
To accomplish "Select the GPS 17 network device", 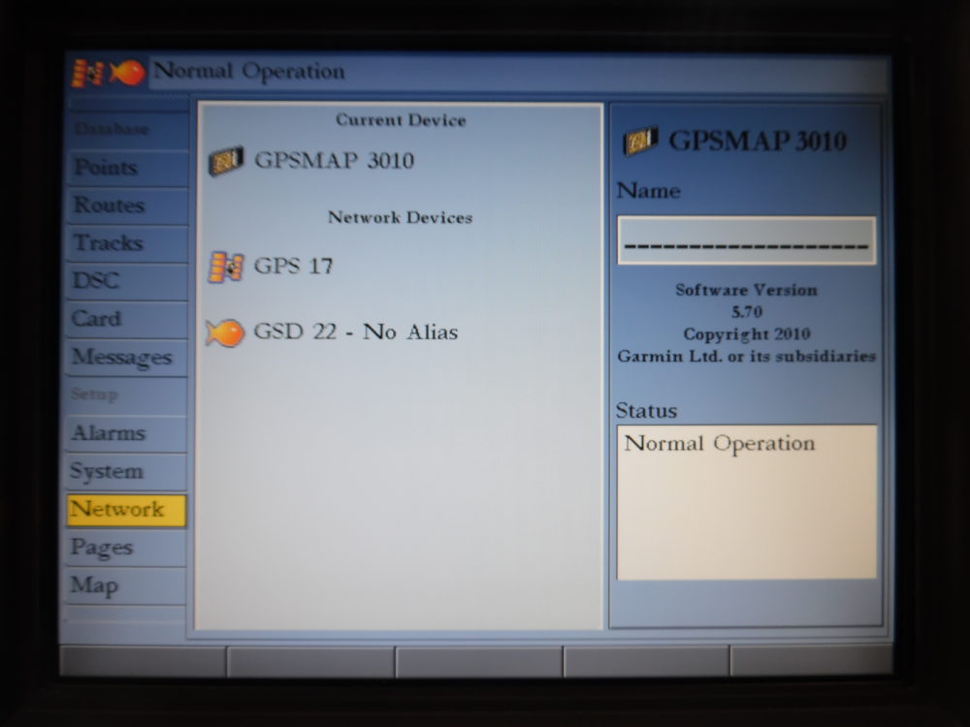I will pyautogui.click(x=271, y=268).
